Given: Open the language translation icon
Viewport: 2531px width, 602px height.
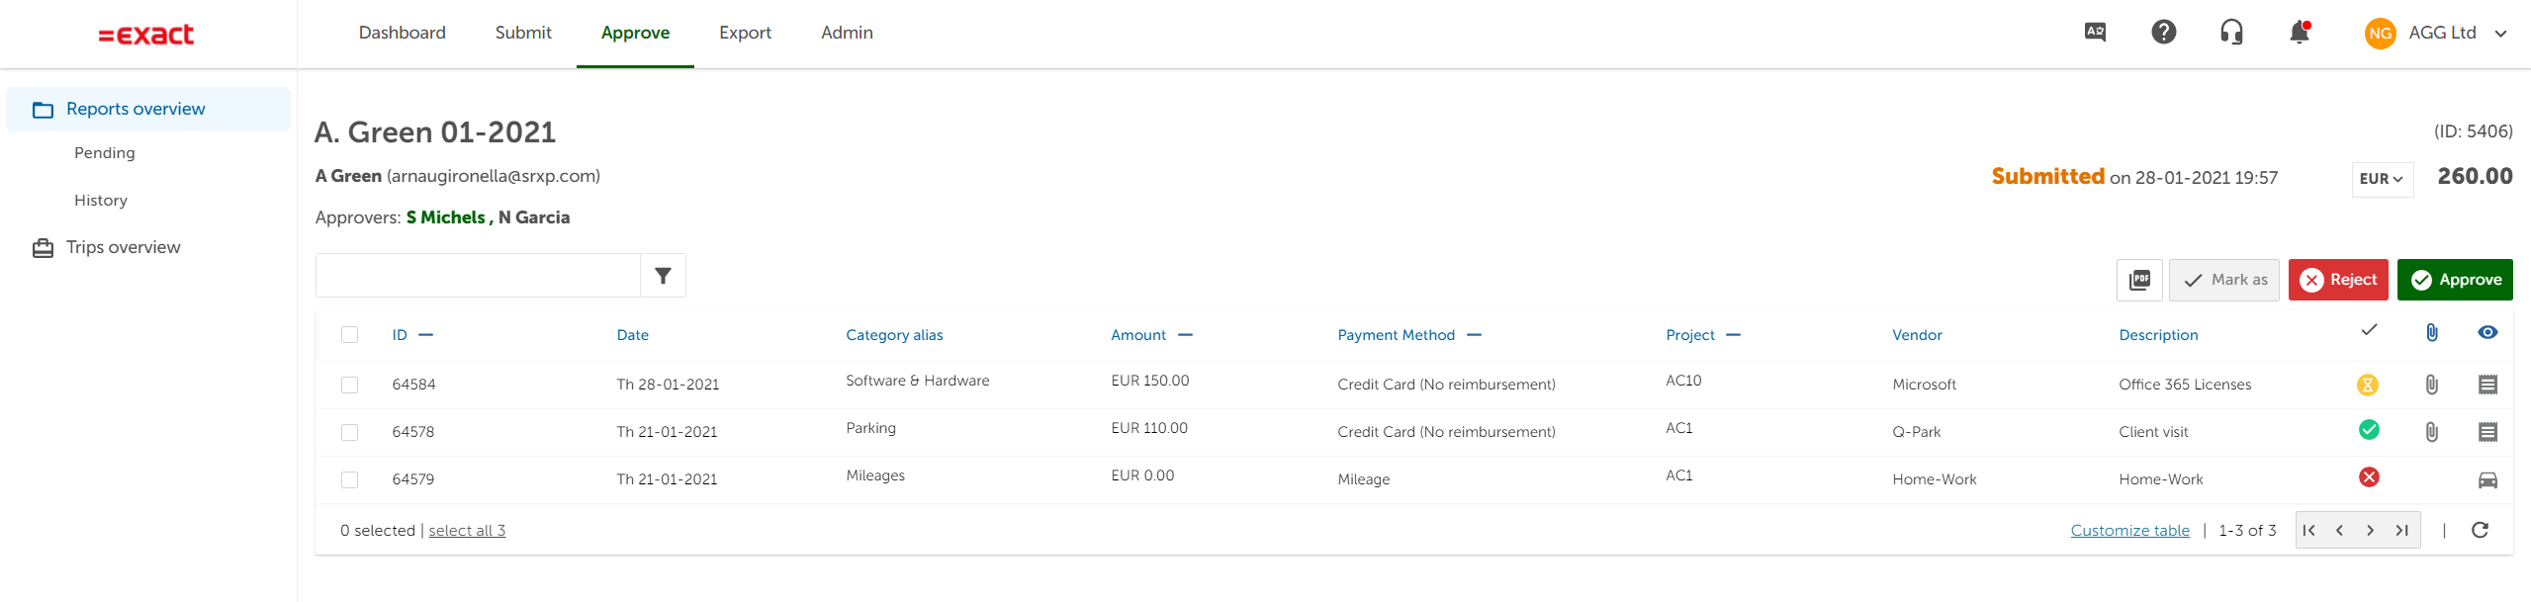Looking at the screenshot, I should coord(2095,32).
